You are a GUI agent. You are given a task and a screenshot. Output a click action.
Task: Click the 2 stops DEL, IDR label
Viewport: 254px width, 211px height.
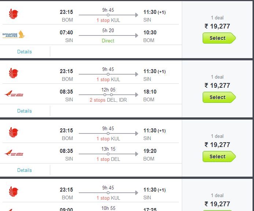click(108, 100)
